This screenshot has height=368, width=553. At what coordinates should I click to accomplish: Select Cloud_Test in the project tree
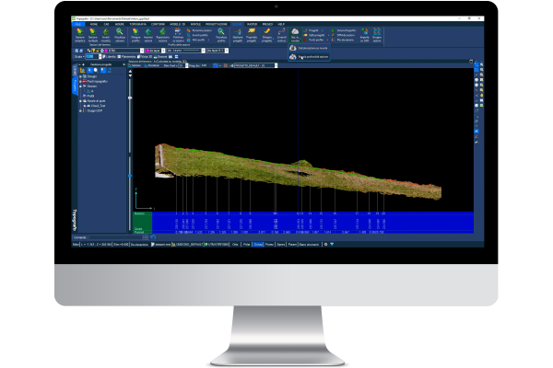coord(98,106)
